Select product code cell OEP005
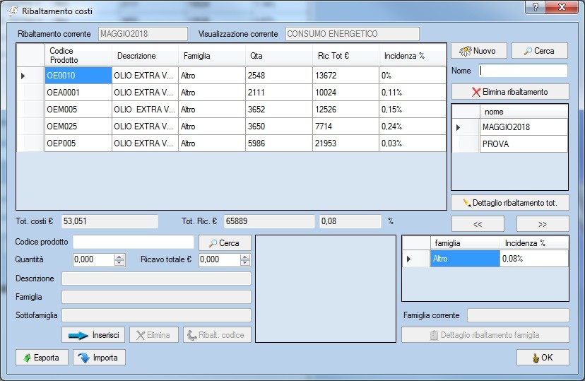585x381 pixels. (78, 143)
